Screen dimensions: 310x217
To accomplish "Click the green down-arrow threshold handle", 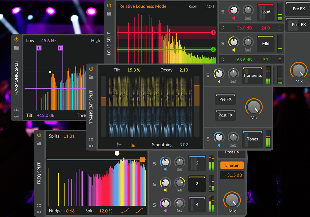I will click(x=213, y=49).
